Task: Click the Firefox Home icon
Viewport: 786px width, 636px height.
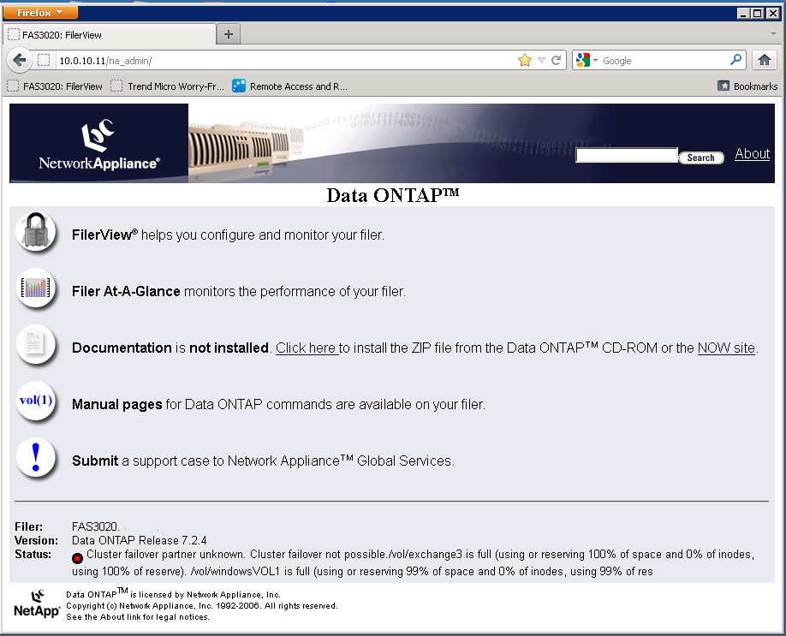Action: pyautogui.click(x=765, y=60)
